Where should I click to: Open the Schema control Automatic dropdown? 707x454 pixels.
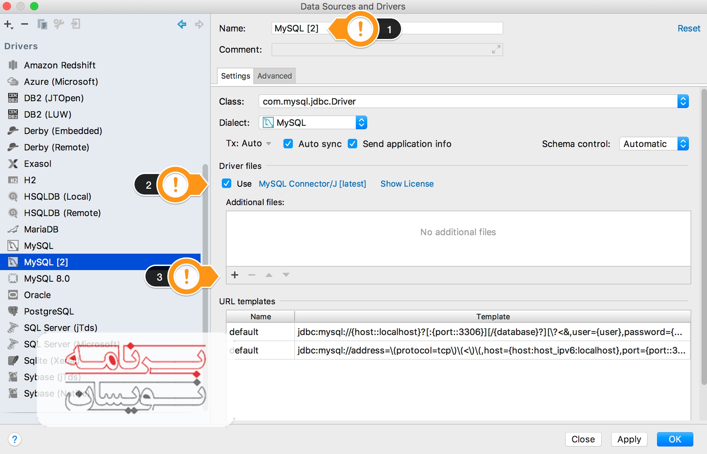pos(683,144)
